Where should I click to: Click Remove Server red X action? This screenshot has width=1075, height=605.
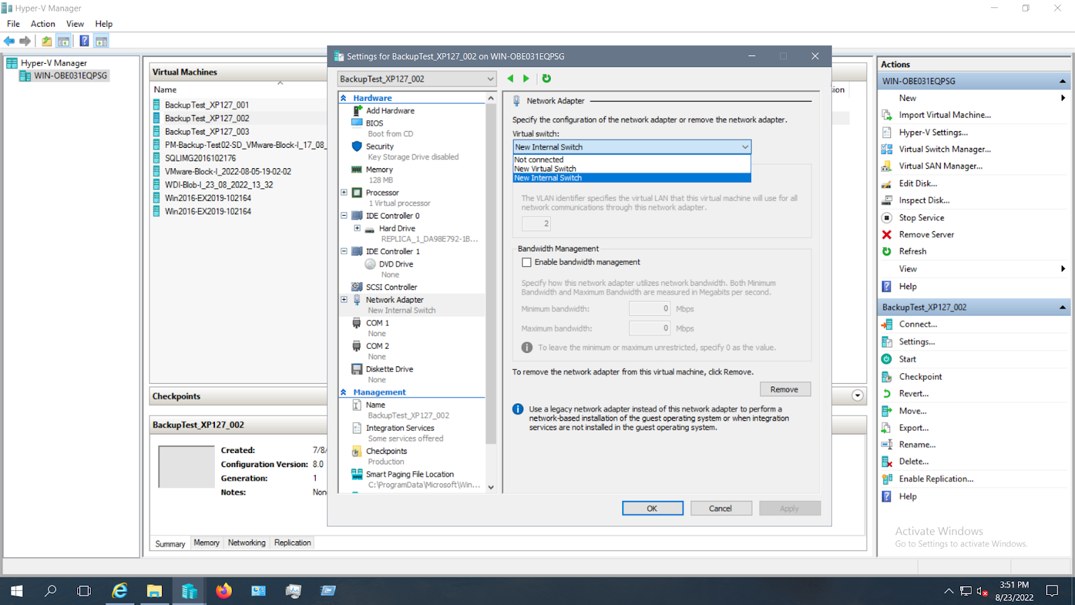click(927, 235)
